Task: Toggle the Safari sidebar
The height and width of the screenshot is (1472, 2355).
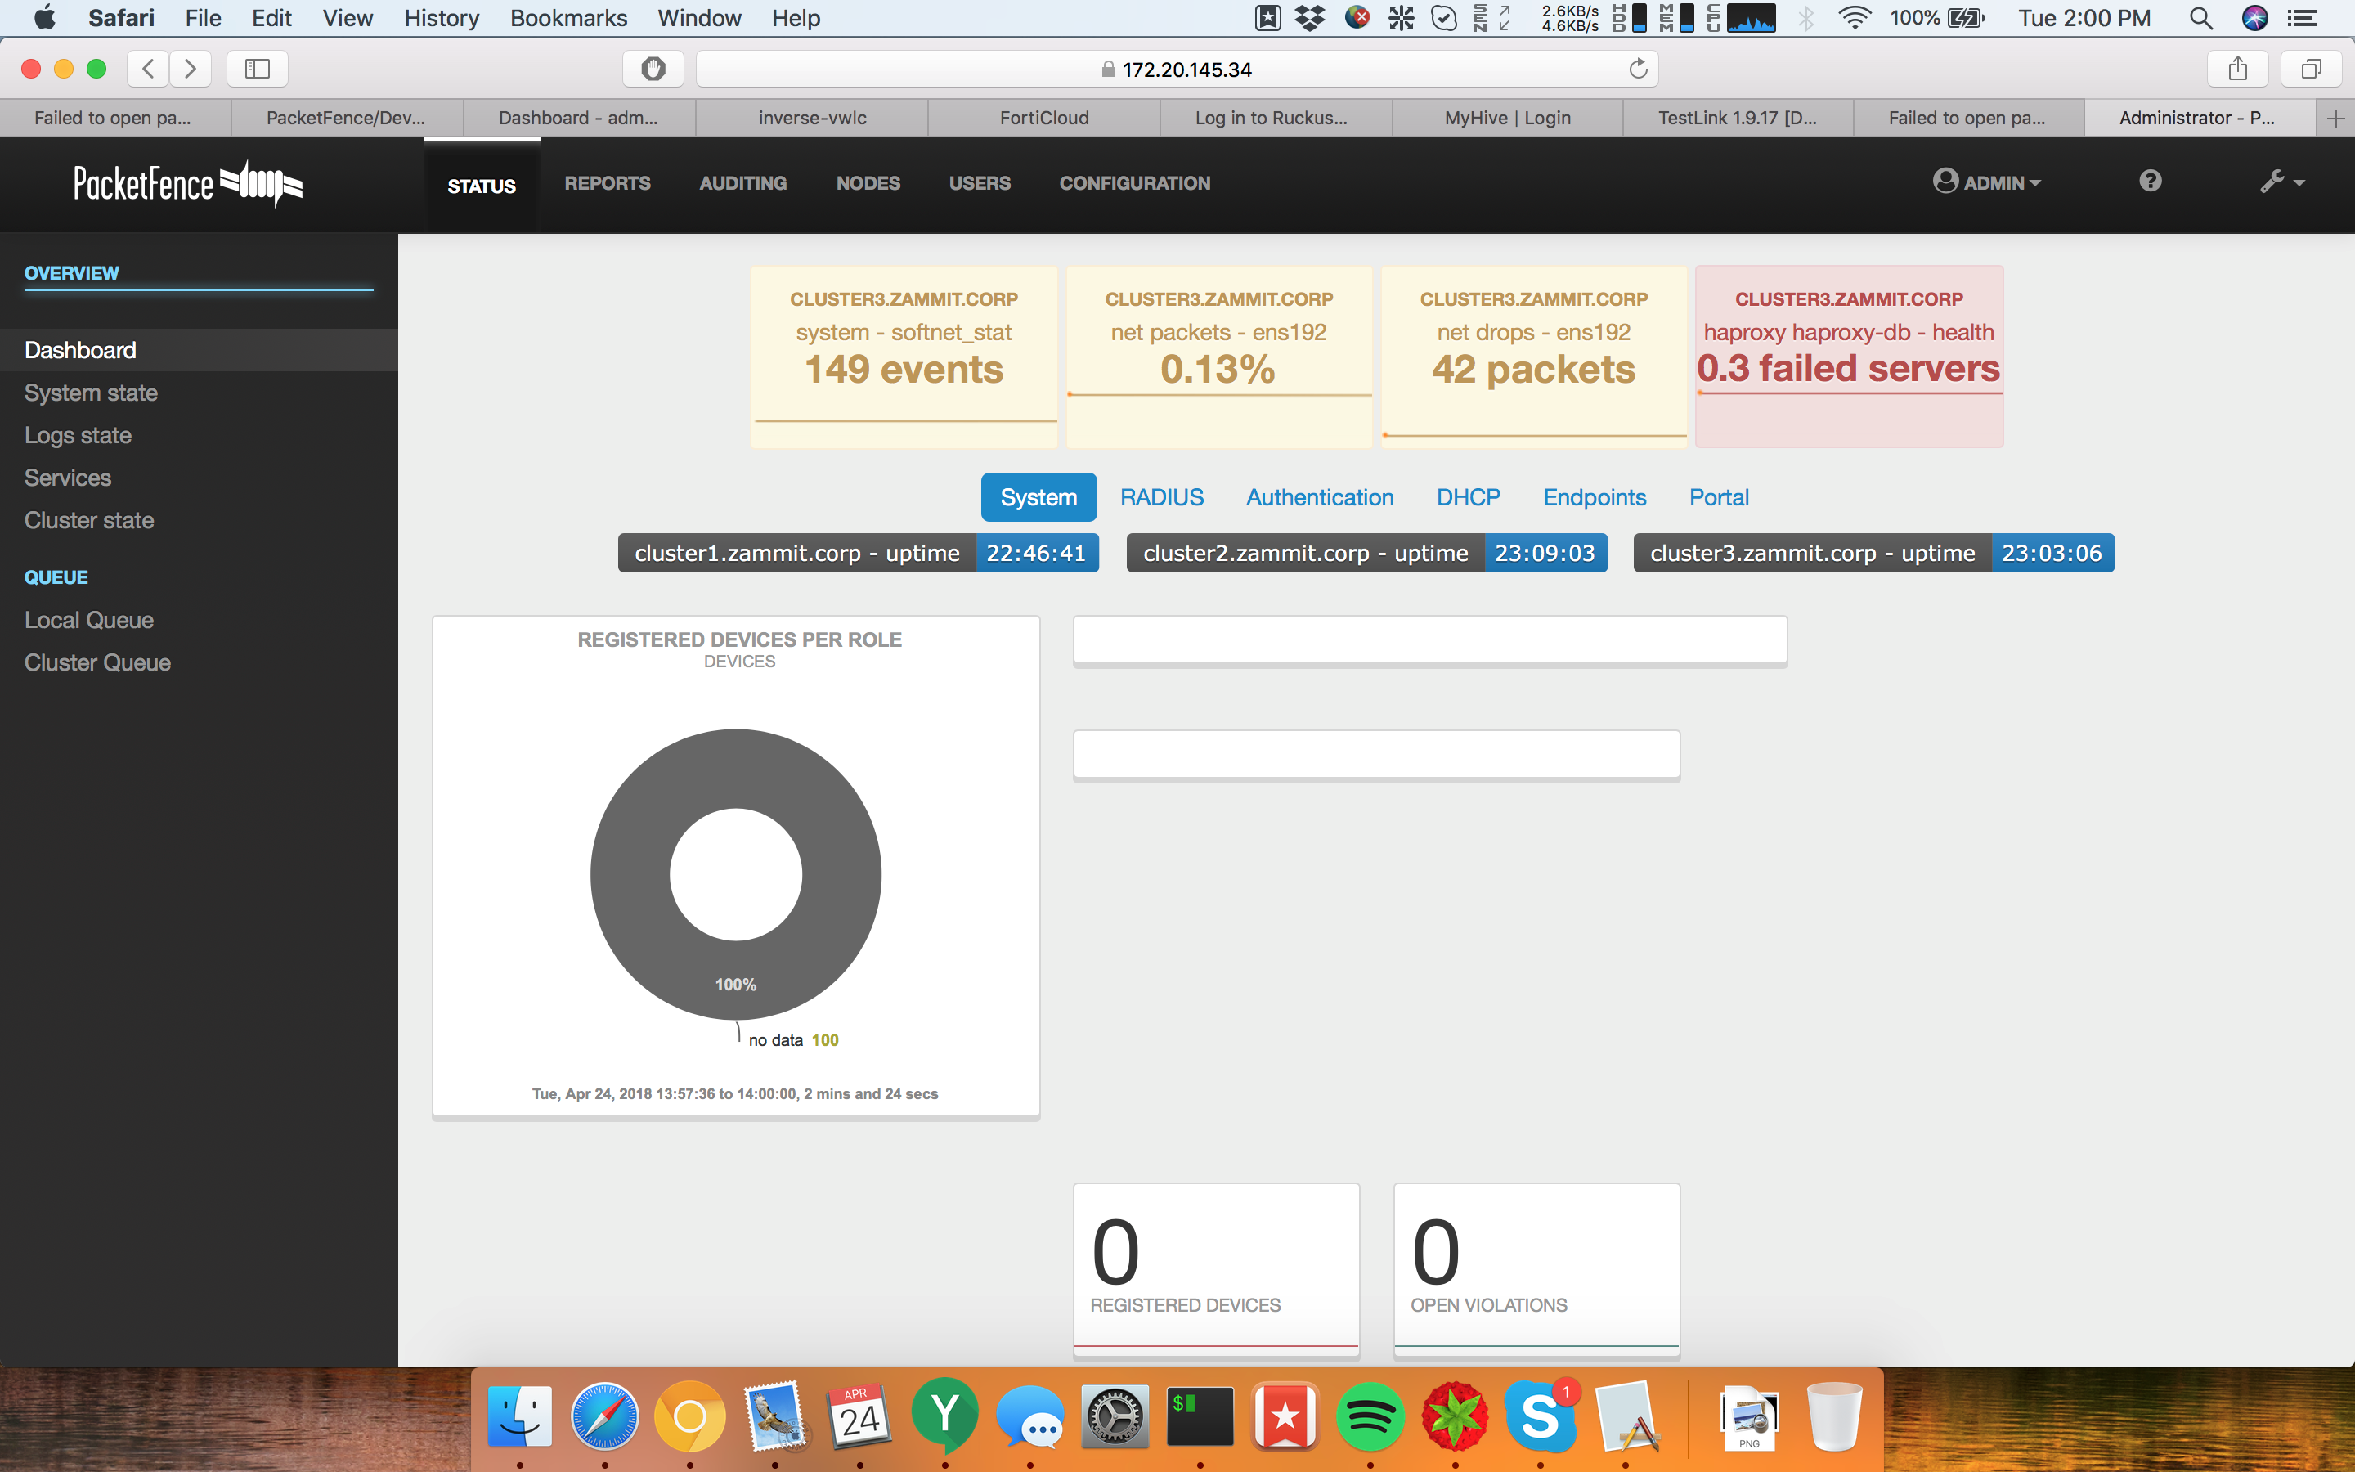Action: [x=256, y=68]
